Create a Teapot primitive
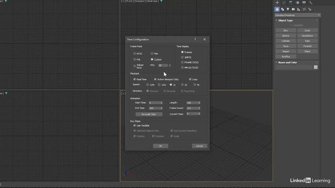This screenshot has width=335, height=188. click(286, 51)
